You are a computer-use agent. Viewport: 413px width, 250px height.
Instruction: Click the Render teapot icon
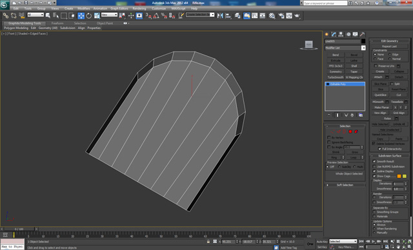pos(297,15)
